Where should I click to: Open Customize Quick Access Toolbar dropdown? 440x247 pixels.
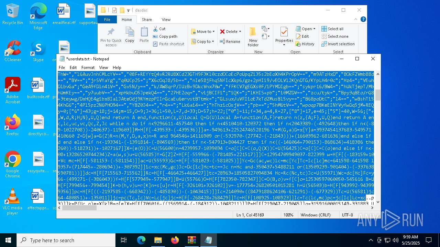(x=128, y=10)
